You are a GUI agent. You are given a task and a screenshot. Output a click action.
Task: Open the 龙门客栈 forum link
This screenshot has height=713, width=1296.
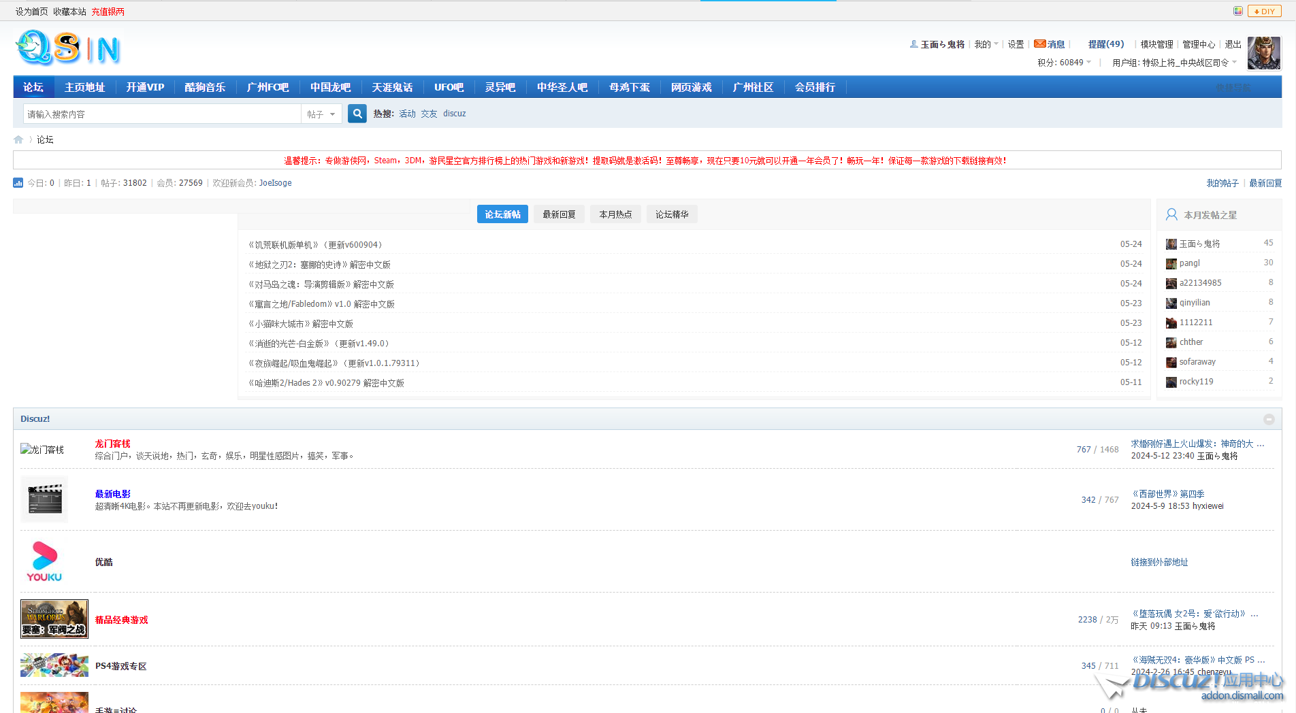click(112, 444)
